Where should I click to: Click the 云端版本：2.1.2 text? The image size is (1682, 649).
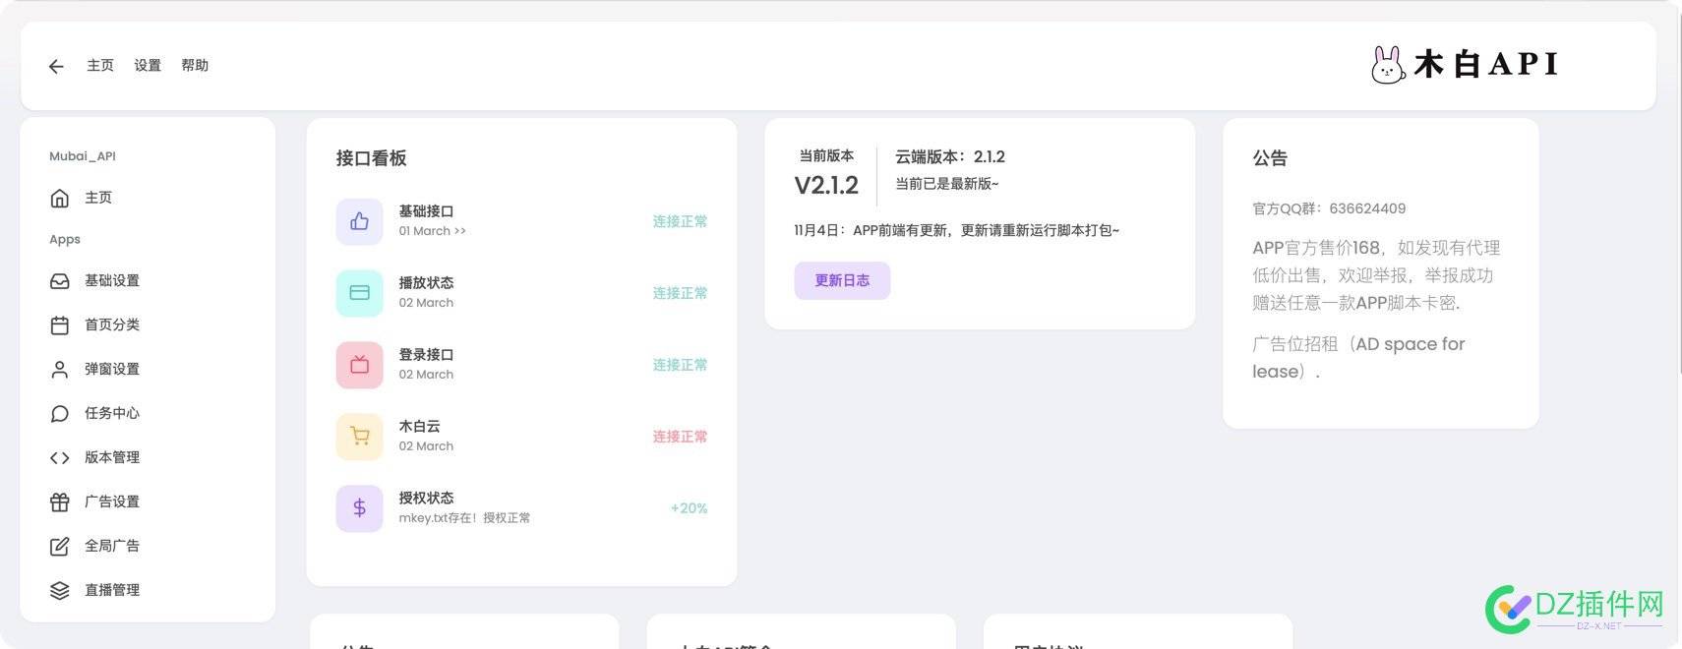[950, 157]
